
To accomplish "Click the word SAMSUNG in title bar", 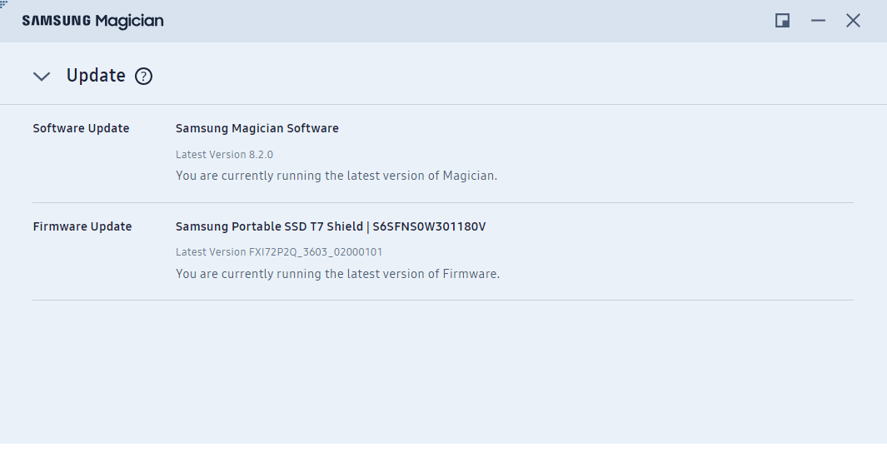I will pyautogui.click(x=56, y=21).
